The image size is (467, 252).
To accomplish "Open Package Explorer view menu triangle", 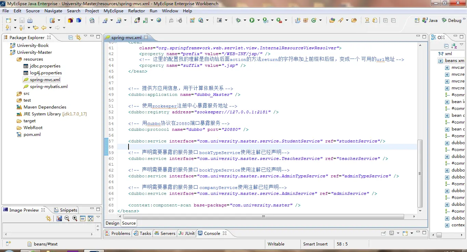I will (x=85, y=36).
